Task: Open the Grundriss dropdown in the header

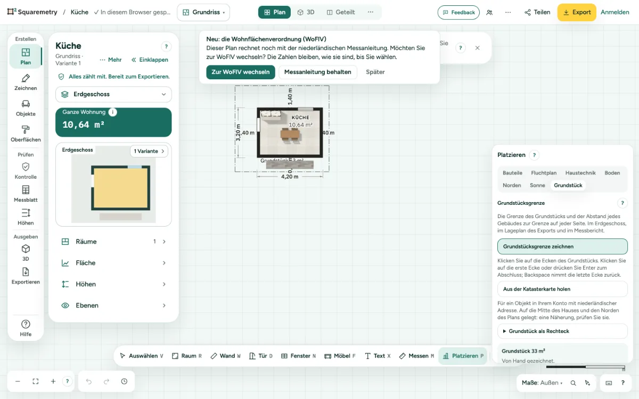Action: click(203, 12)
